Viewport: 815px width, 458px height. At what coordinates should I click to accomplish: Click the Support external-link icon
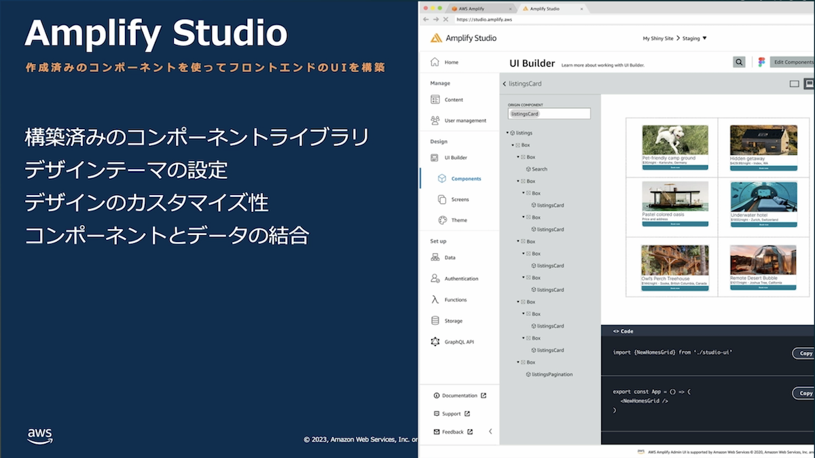click(x=467, y=413)
